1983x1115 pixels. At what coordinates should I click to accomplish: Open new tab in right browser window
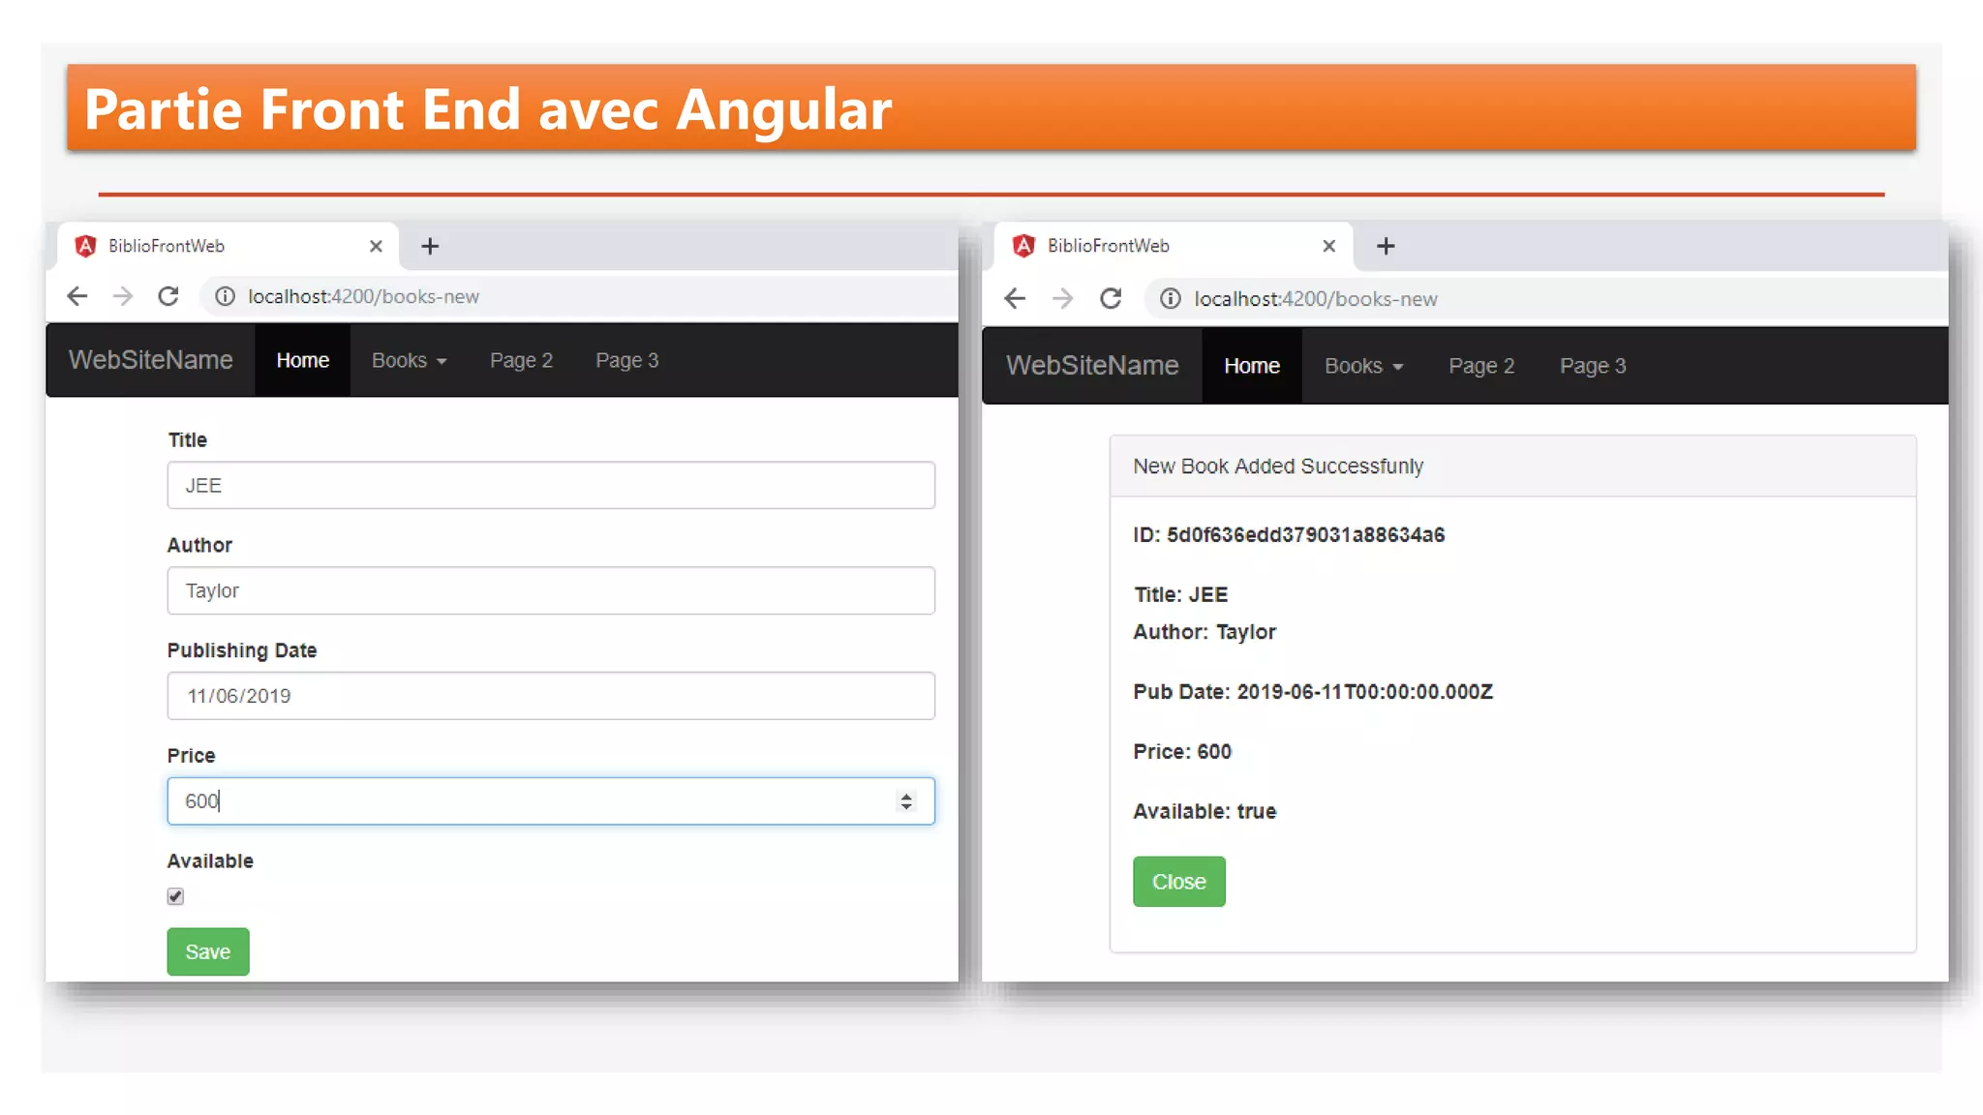(1386, 246)
